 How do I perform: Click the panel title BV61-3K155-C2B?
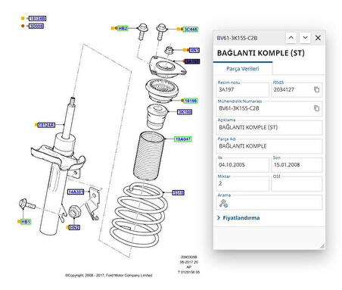click(237, 38)
